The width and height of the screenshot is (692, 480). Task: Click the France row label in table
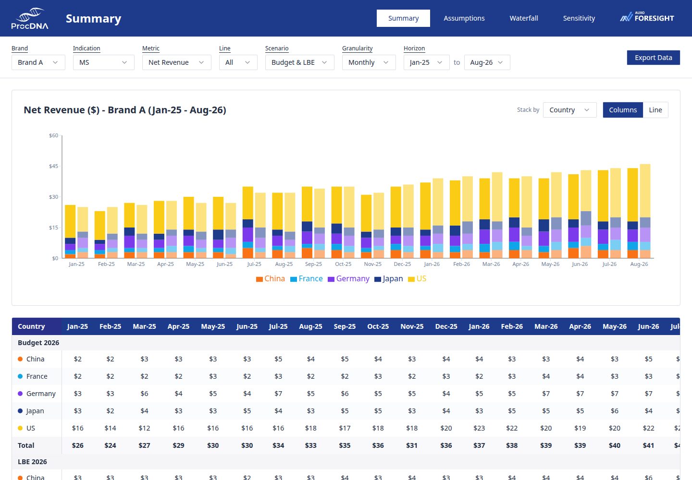[37, 376]
